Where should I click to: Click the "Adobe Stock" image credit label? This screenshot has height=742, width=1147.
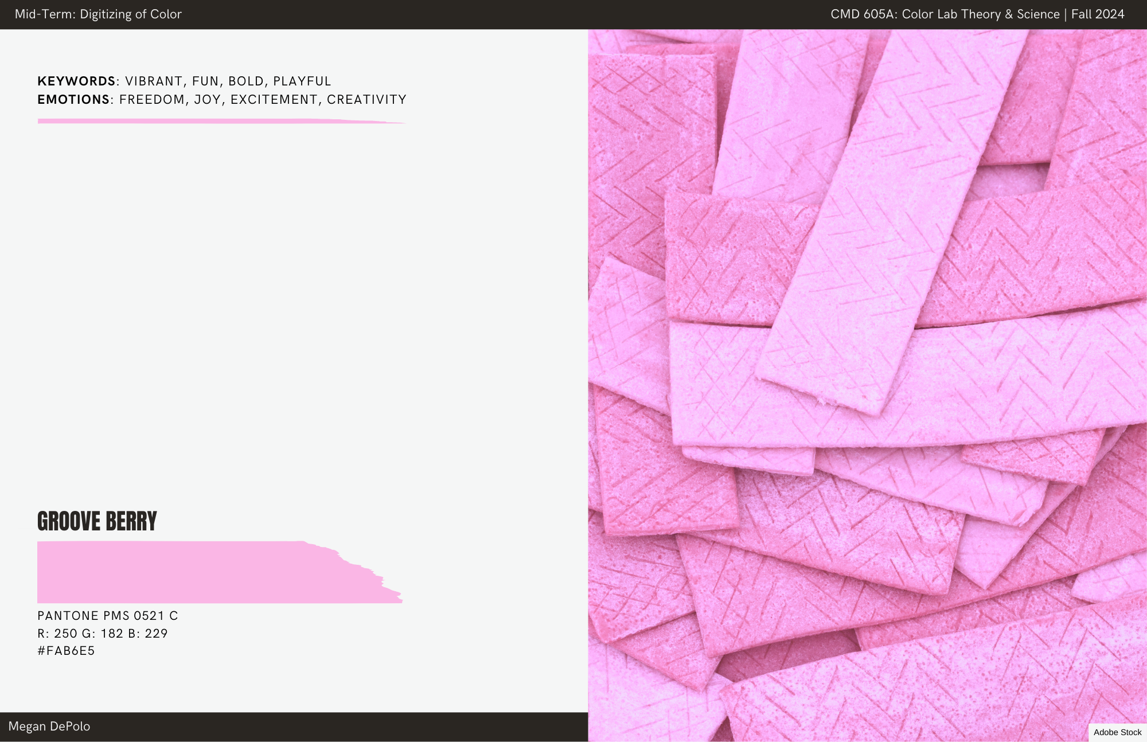(x=1118, y=732)
